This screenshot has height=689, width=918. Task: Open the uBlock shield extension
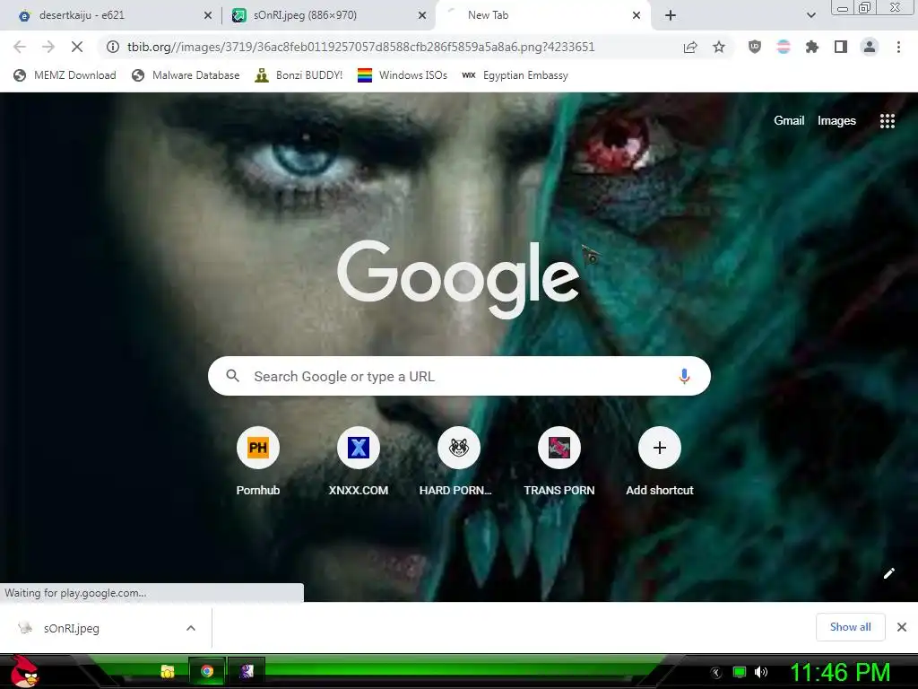755,47
